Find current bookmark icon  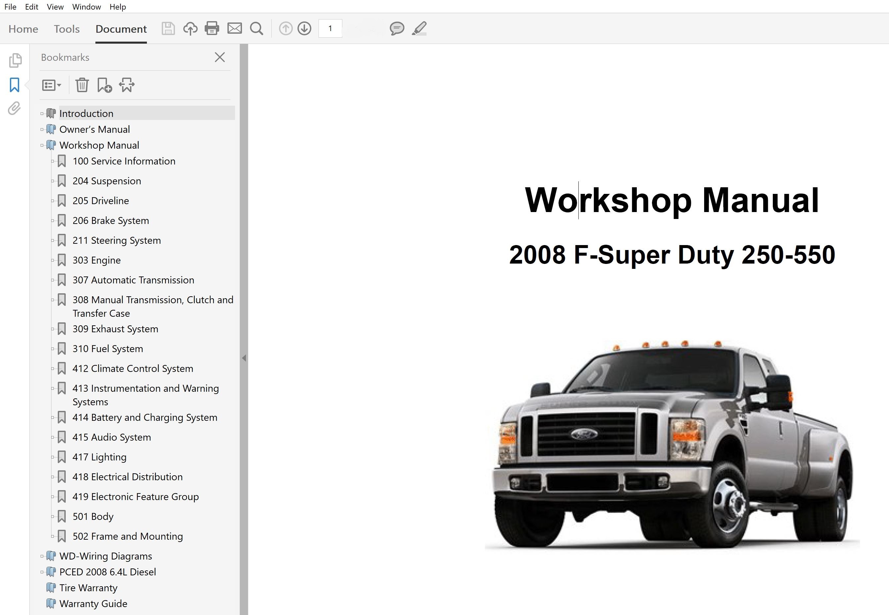(x=127, y=85)
